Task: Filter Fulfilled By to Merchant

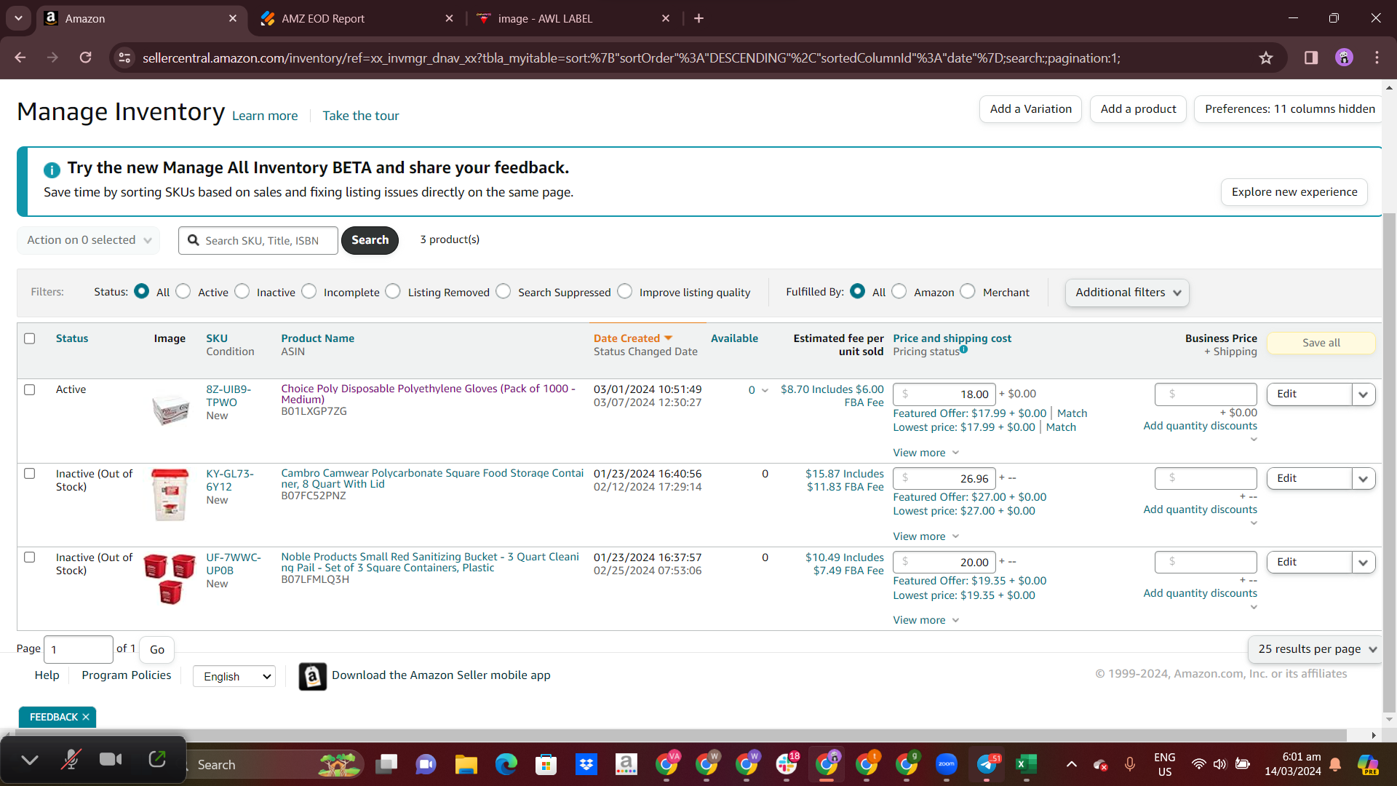Action: click(968, 291)
